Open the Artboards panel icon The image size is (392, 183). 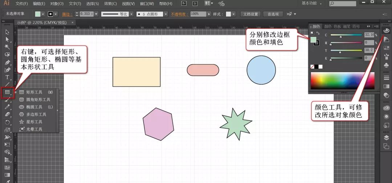[386, 146]
